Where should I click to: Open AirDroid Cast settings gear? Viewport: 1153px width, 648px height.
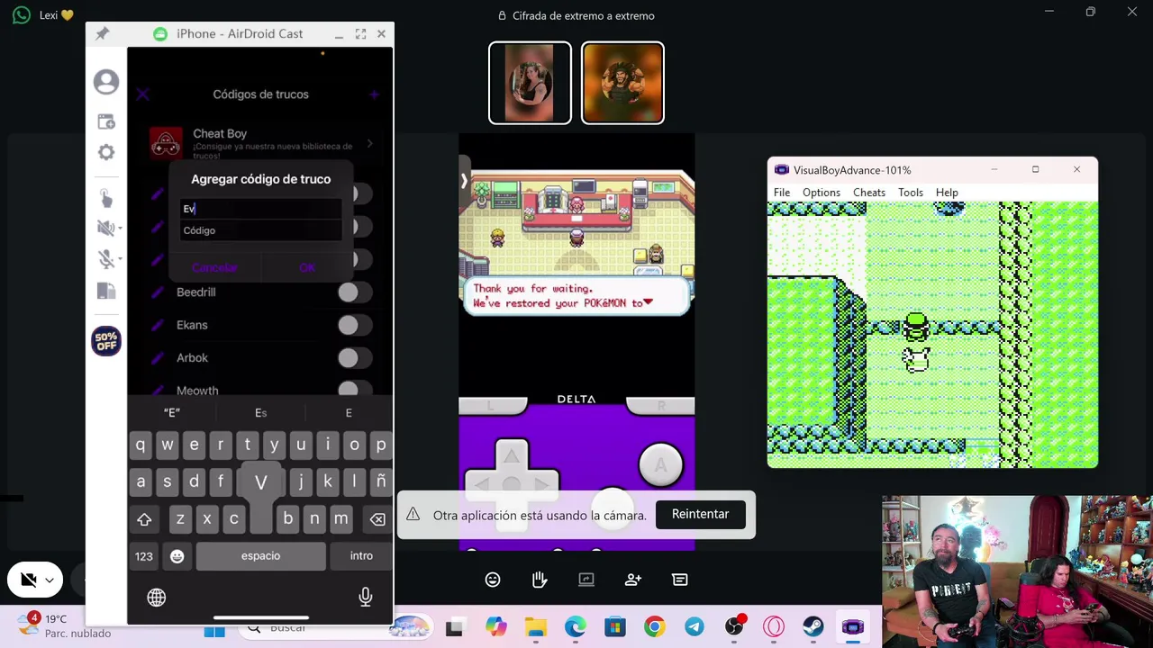pos(106,153)
